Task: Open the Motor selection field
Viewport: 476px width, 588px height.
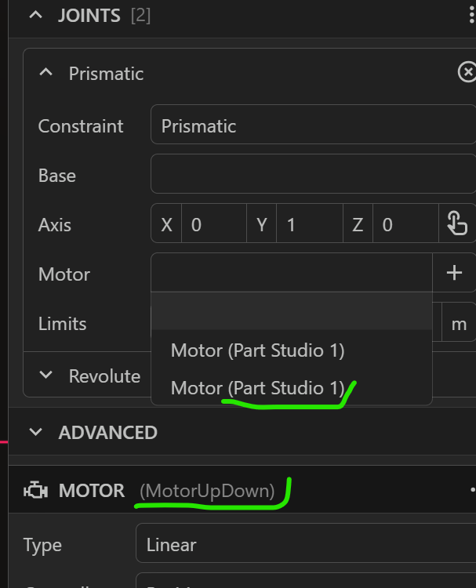Action: coord(291,273)
